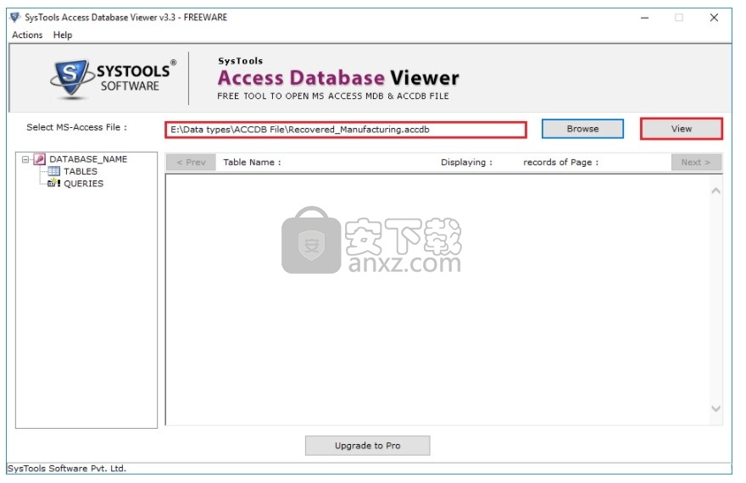The width and height of the screenshot is (746, 483).
Task: Click the Browse button
Action: 582,129
